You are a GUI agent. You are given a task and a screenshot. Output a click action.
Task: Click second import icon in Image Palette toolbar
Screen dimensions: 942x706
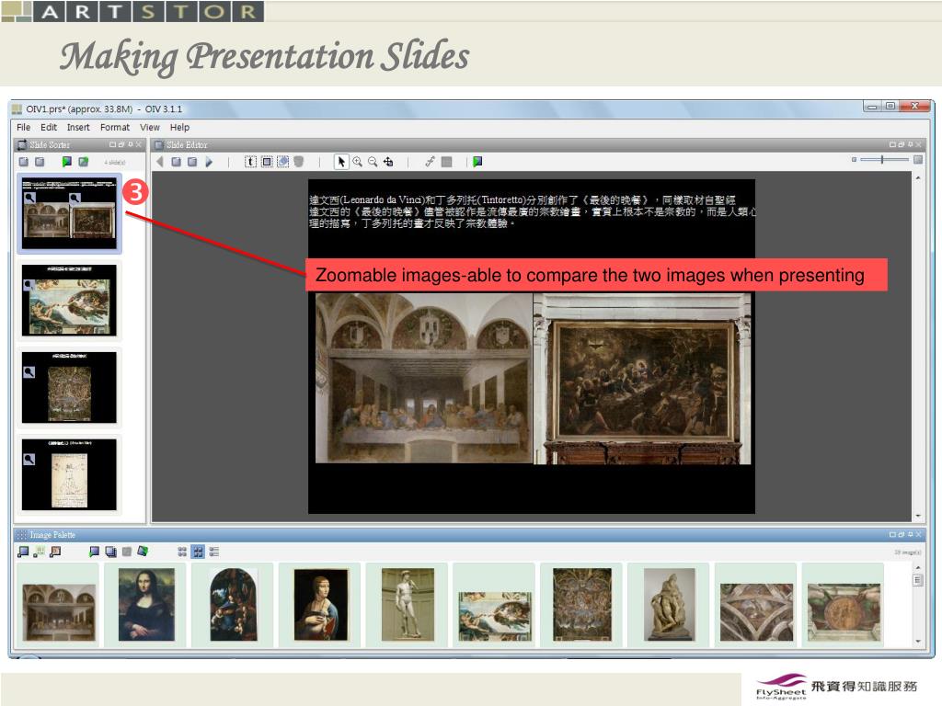[x=39, y=552]
